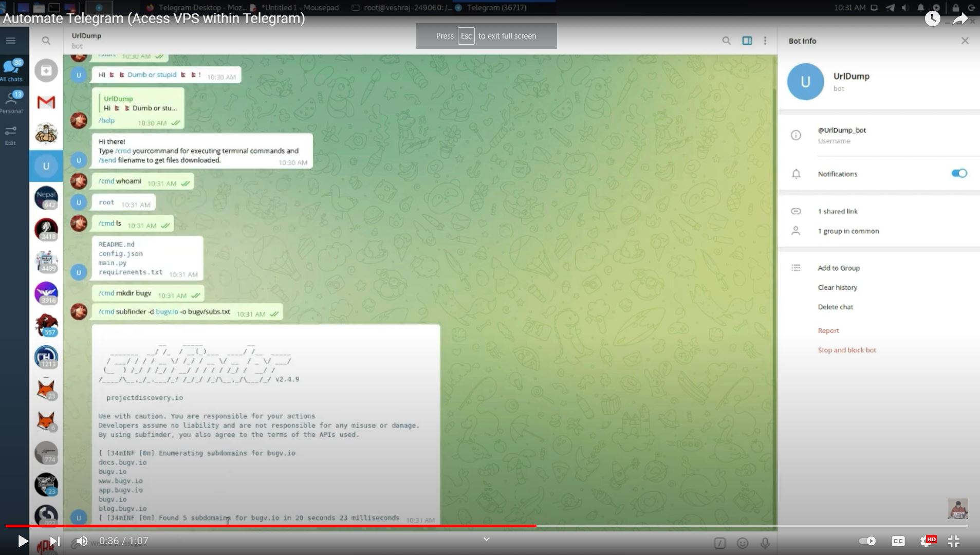
Task: Switch to the root terminal taskbar item
Action: point(402,8)
